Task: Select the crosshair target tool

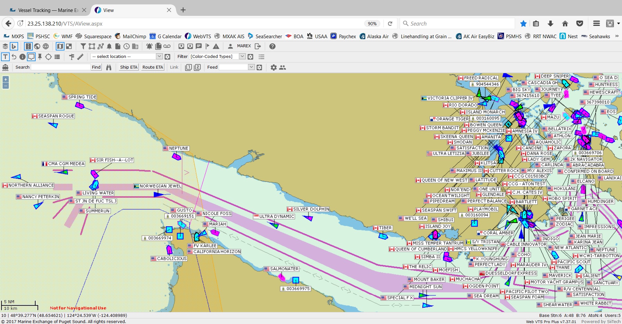Action: pyautogui.click(x=48, y=57)
